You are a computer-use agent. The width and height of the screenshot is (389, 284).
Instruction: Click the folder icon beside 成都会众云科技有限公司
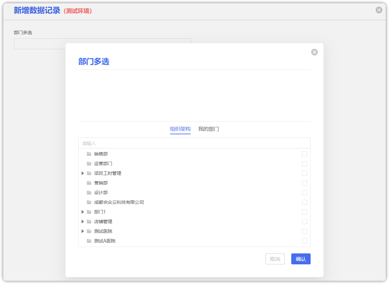[x=89, y=202]
